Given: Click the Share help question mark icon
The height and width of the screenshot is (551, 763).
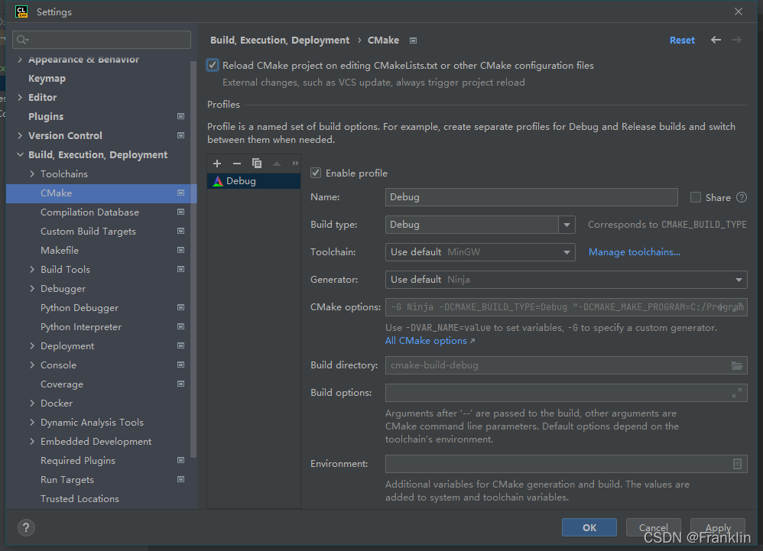Looking at the screenshot, I should click(x=741, y=197).
